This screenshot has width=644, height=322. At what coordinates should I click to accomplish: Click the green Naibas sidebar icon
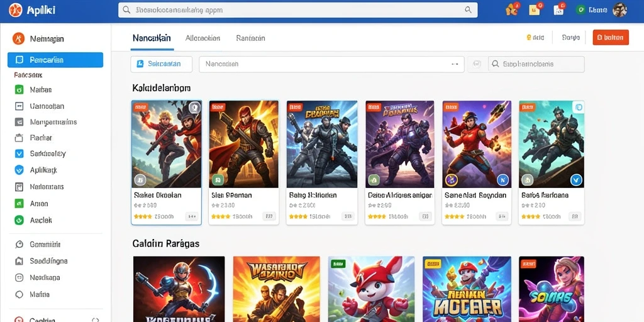(x=19, y=89)
